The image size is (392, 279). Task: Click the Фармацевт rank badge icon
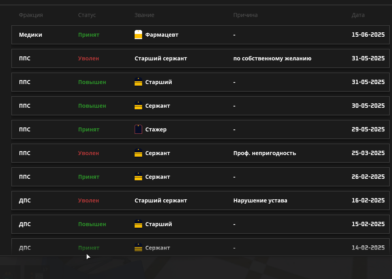[x=138, y=35]
